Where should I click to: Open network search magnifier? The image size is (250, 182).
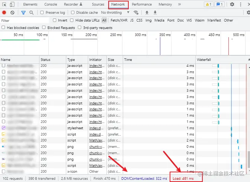[x=31, y=13]
